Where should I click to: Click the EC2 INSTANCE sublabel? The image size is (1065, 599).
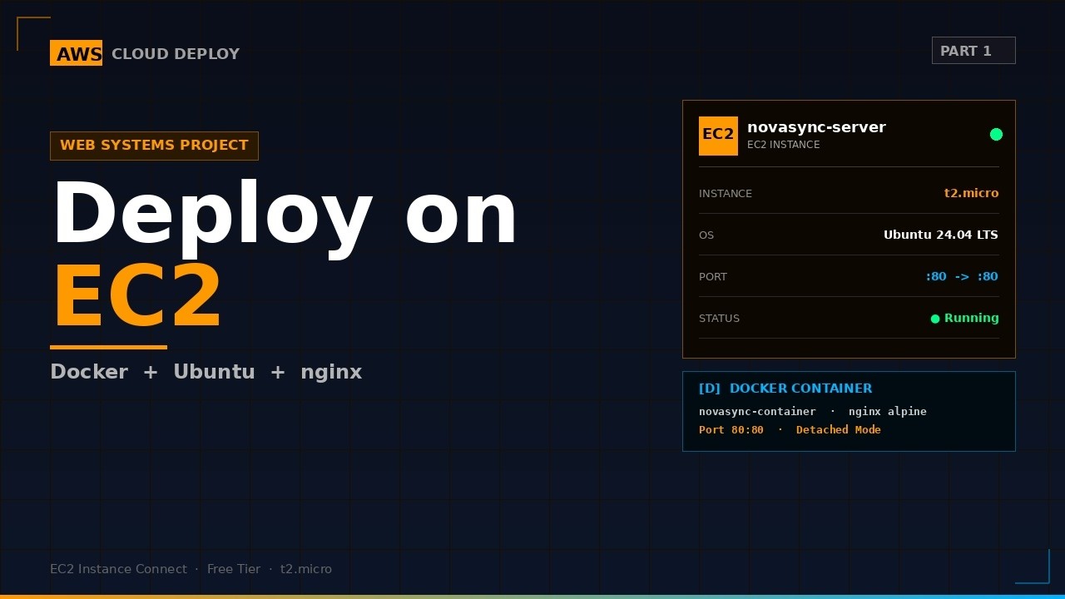(784, 145)
